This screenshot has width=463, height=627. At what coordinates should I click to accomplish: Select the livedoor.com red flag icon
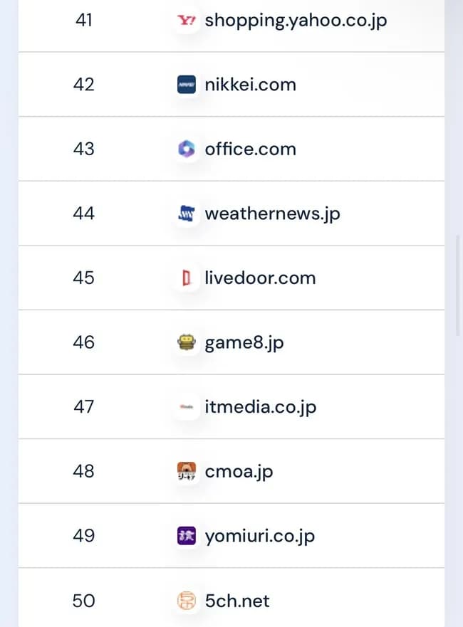[187, 278]
